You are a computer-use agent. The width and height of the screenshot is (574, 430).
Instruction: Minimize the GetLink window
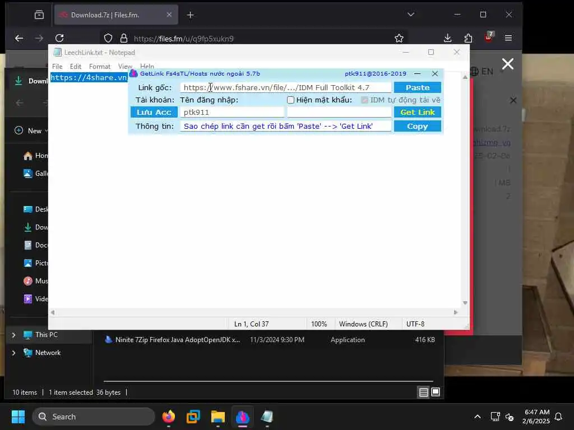click(x=417, y=73)
